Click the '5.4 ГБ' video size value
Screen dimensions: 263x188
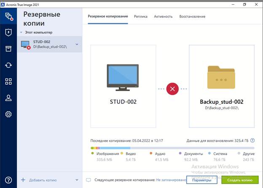click(x=131, y=160)
